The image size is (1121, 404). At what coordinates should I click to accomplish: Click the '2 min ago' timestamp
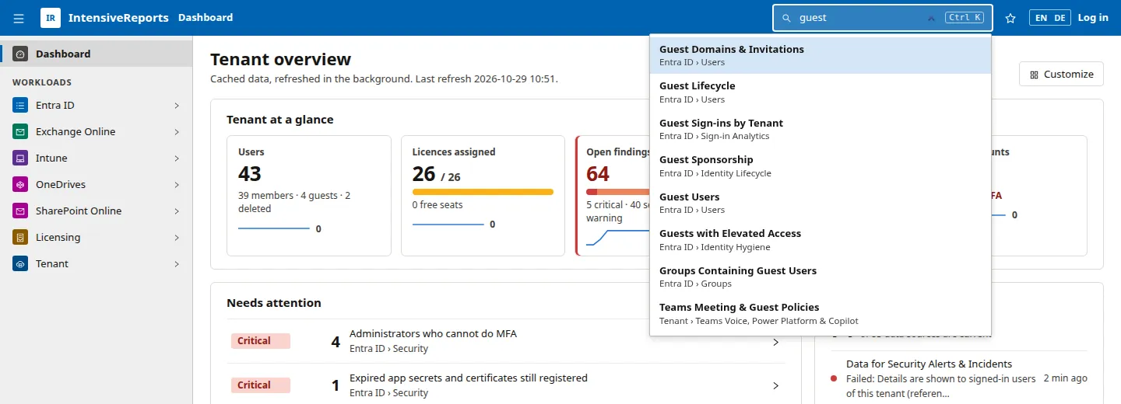[1066, 378]
